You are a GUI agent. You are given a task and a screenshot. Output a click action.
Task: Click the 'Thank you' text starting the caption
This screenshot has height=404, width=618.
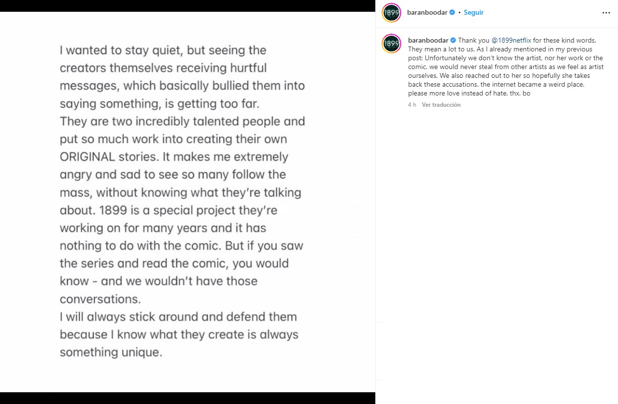click(474, 40)
